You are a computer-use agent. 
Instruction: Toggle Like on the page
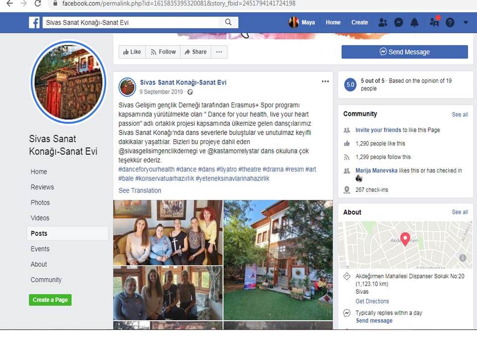point(132,52)
